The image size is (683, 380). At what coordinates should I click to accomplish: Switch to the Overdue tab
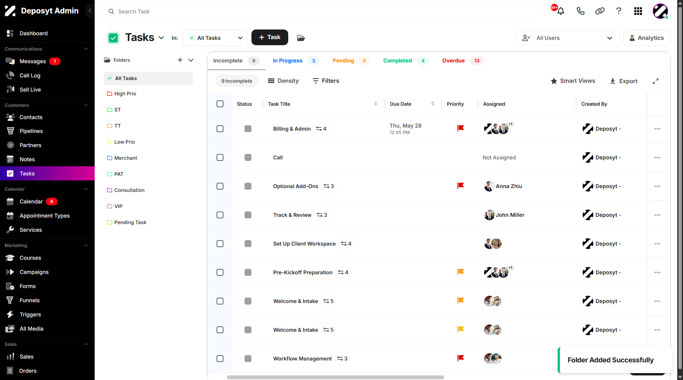pyautogui.click(x=463, y=61)
